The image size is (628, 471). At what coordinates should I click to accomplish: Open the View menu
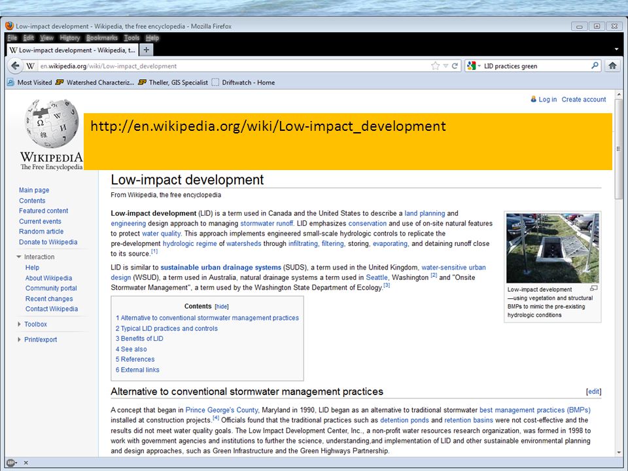point(46,38)
